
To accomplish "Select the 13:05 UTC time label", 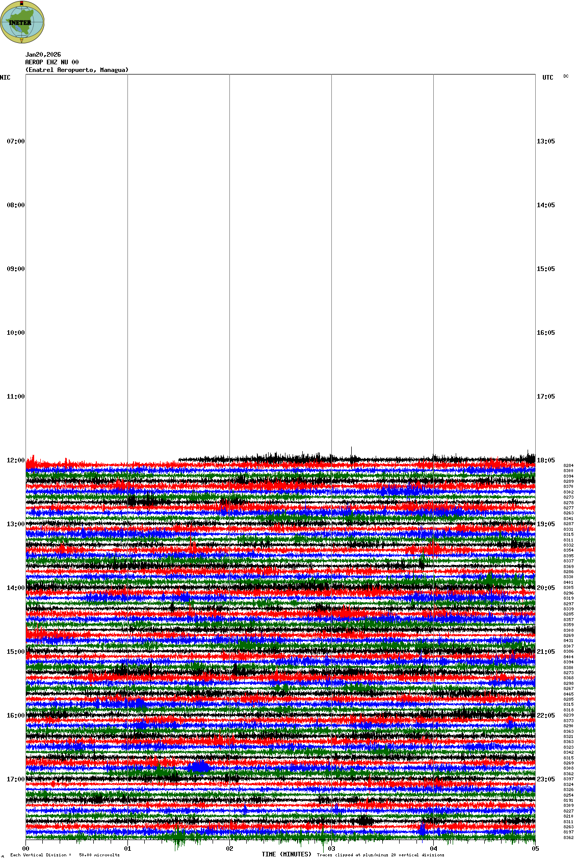I will click(x=545, y=141).
